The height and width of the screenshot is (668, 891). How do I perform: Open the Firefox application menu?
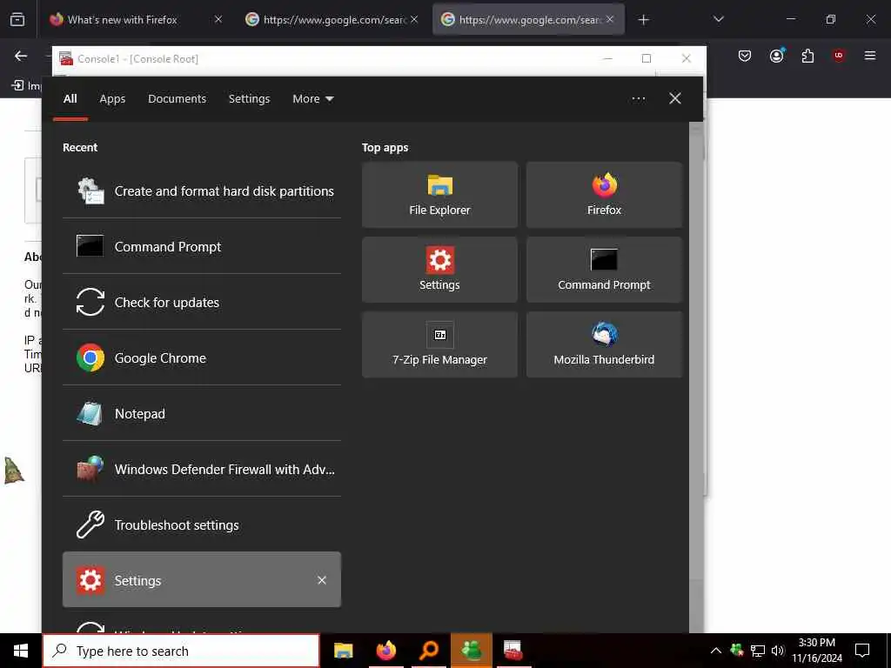tap(870, 56)
